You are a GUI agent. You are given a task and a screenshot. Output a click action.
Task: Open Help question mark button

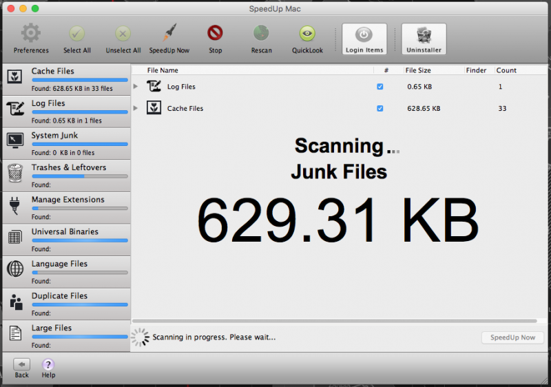pos(48,364)
